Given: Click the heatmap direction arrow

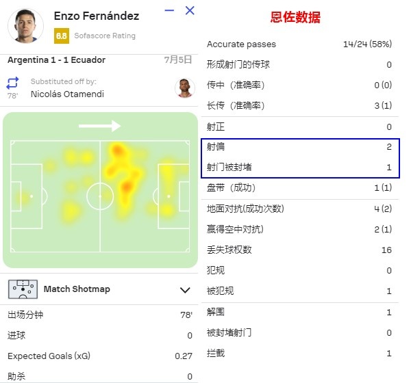Looking at the screenshot, I should [99, 126].
